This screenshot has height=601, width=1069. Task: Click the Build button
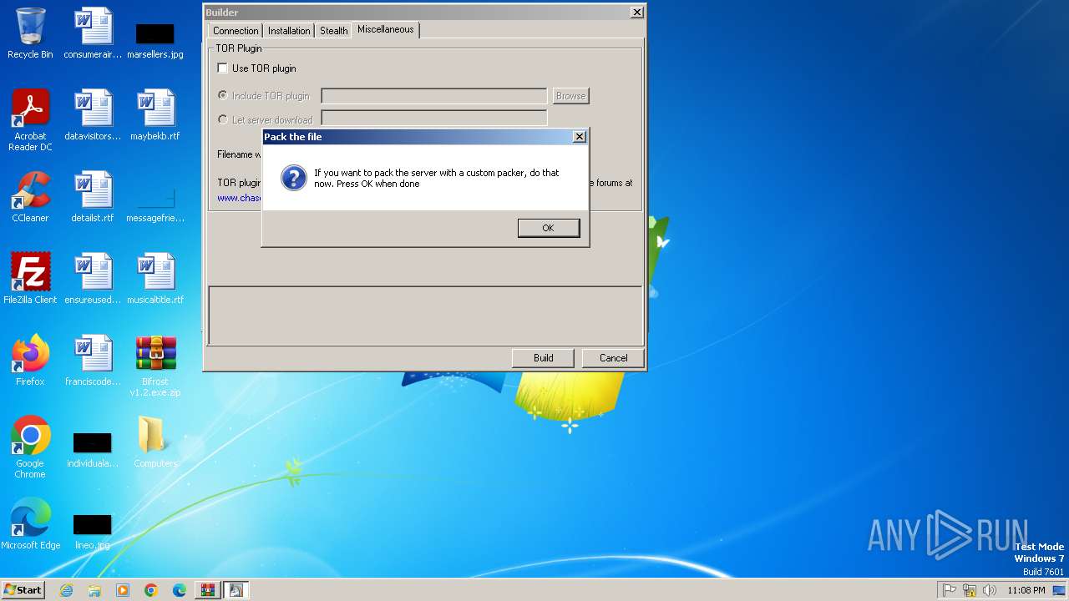click(543, 358)
